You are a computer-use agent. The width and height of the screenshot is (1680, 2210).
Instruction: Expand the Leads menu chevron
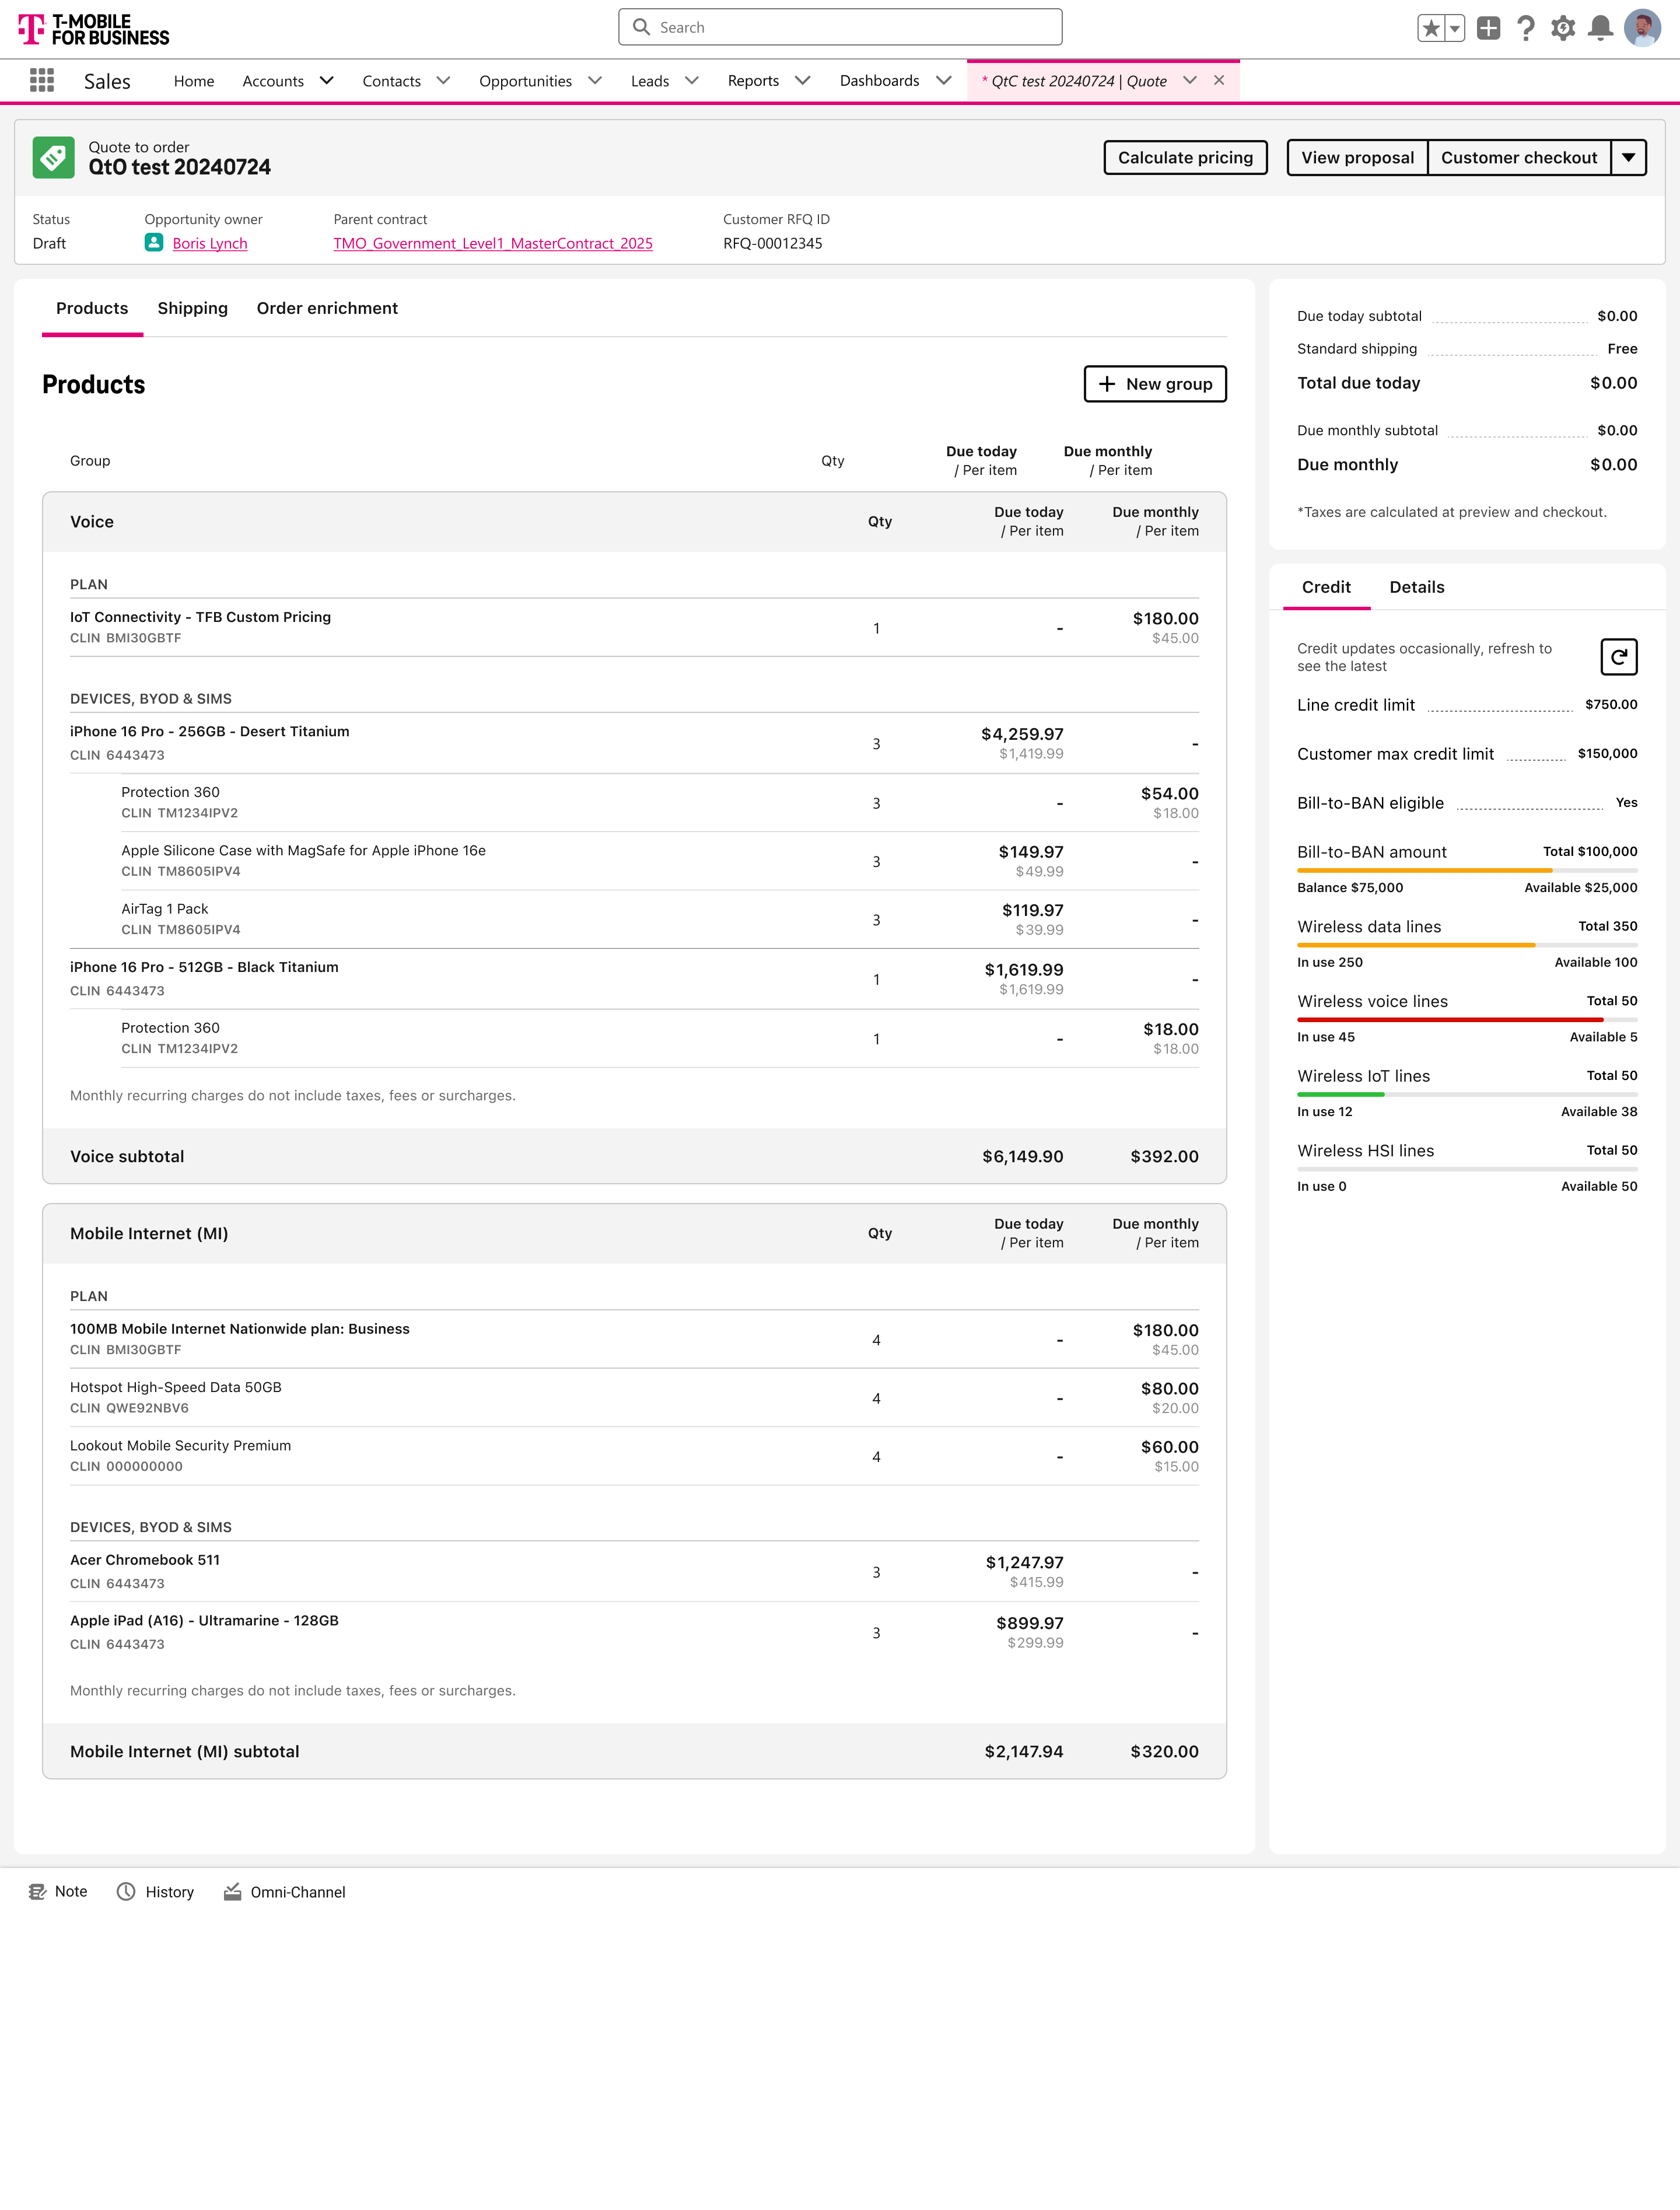coord(691,81)
